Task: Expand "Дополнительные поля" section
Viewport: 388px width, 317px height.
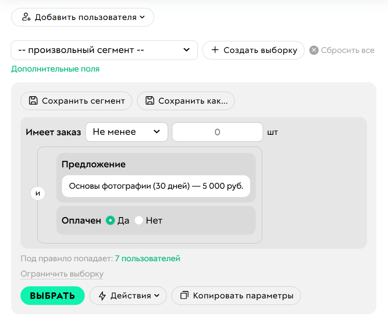Action: [54, 69]
